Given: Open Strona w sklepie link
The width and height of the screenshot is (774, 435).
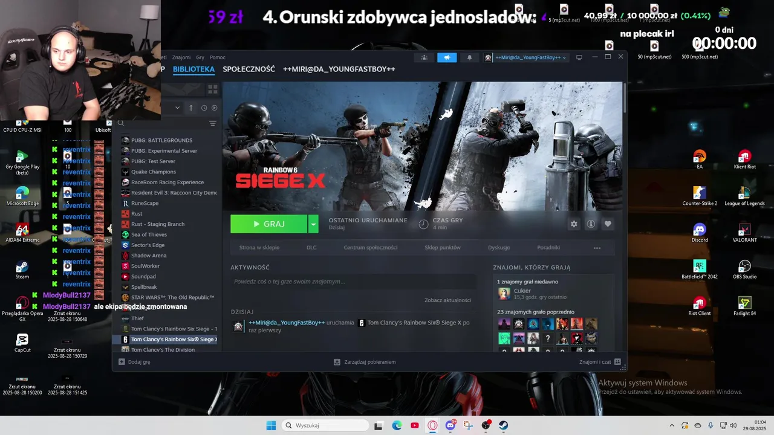Looking at the screenshot, I should [259, 248].
